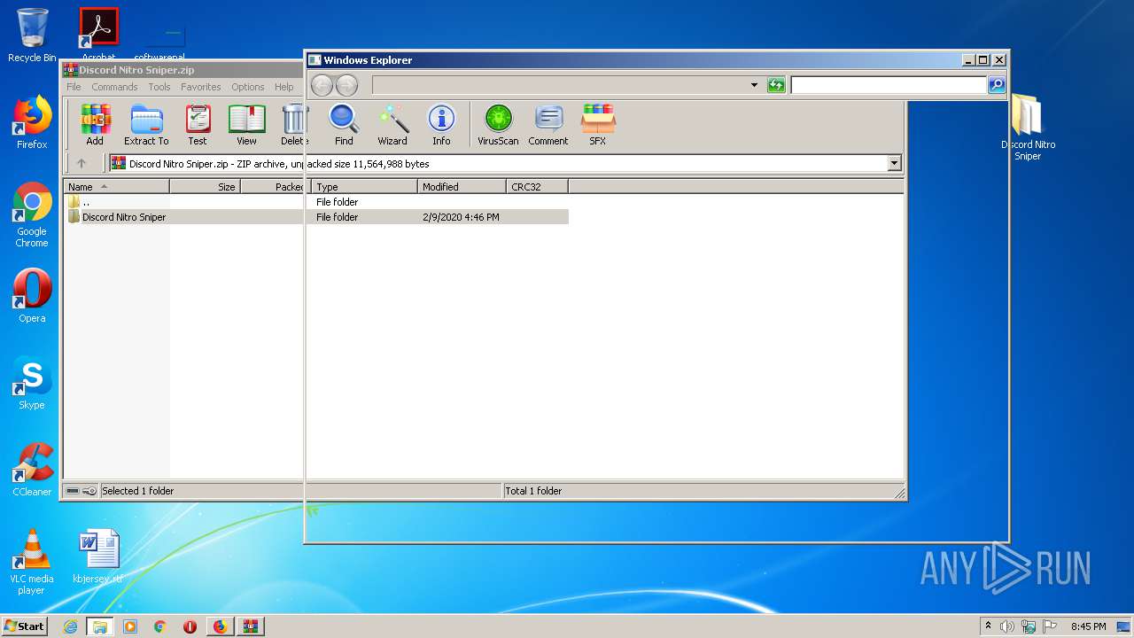Select the Recycle Bin desktop icon

tap(32, 35)
